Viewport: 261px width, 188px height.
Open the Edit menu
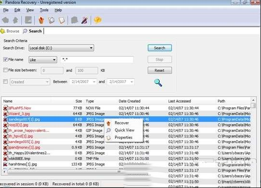click(x=17, y=10)
